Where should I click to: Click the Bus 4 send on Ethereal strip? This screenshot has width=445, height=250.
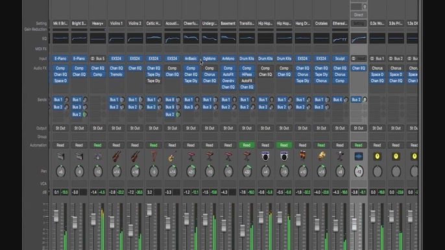click(x=337, y=100)
